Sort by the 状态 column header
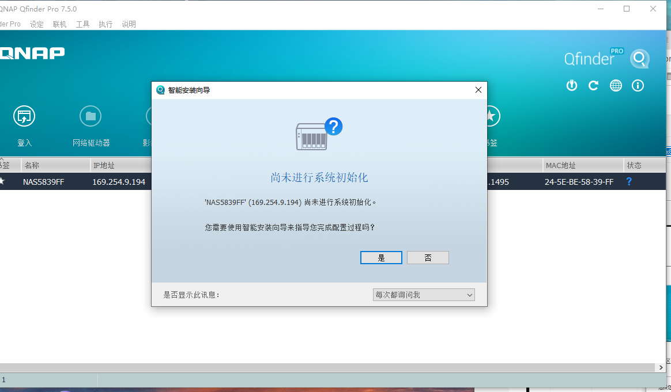Viewport: 671px width, 392px height. click(644, 165)
